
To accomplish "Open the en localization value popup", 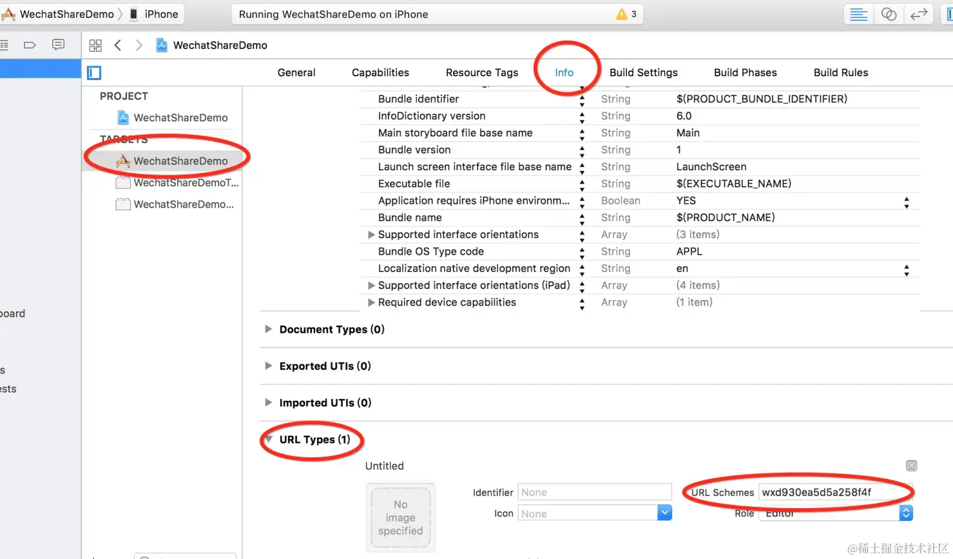I will pyautogui.click(x=907, y=269).
